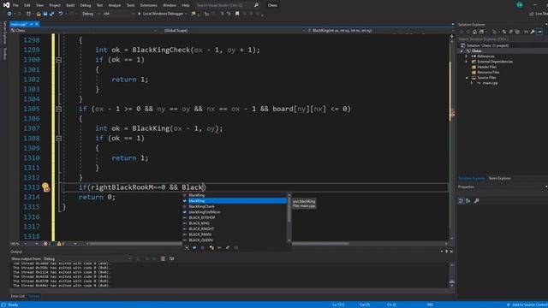Open the x64 platform dropdown
Viewport: 548px width, 308px height.
click(x=118, y=14)
